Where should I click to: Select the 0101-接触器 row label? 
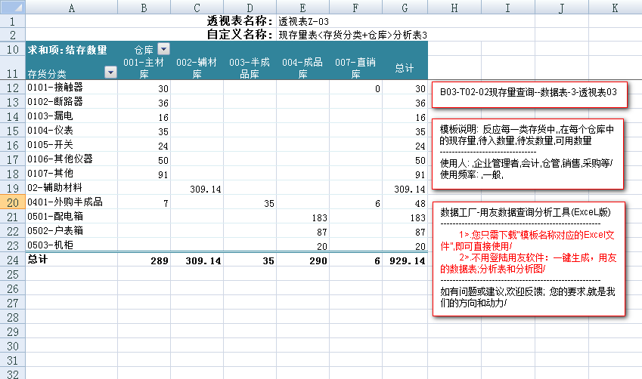pyautogui.click(x=54, y=88)
